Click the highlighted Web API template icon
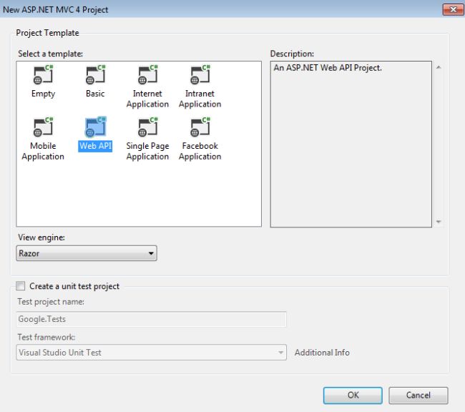The width and height of the screenshot is (465, 412). click(95, 127)
